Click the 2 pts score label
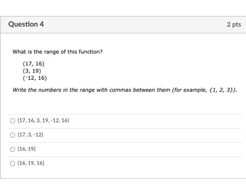The image size is (246, 187). click(x=234, y=25)
